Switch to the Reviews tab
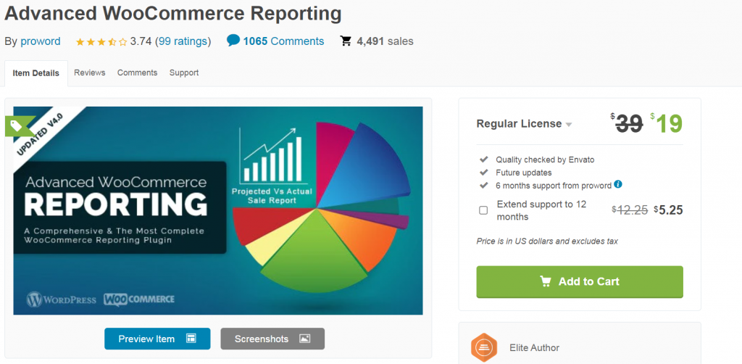Screen dimensions: 742x364 click(89, 73)
